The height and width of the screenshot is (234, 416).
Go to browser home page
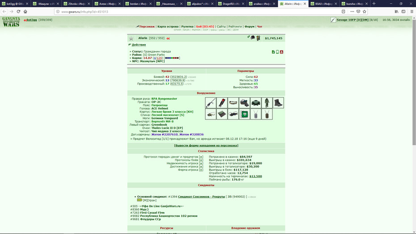click(x=25, y=11)
